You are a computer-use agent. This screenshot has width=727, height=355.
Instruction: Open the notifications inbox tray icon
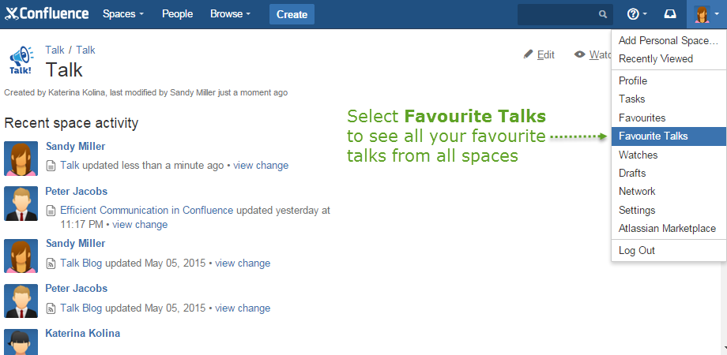point(670,14)
